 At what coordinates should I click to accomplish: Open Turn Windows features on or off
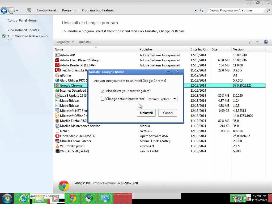(x=28, y=38)
